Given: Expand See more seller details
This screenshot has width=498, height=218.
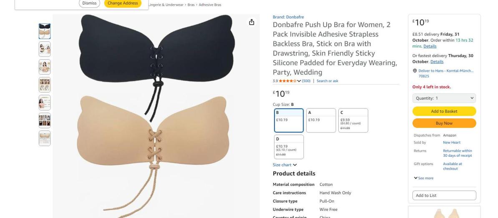Looking at the screenshot, I should (424, 178).
